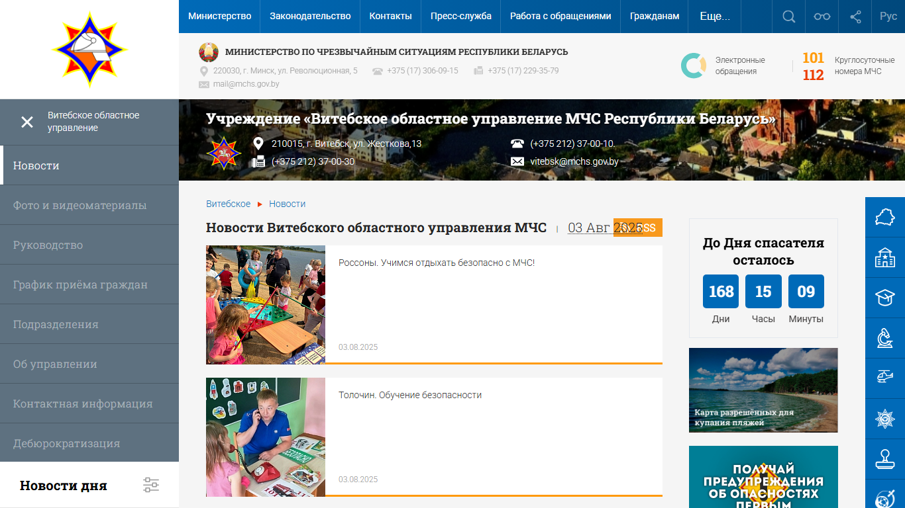
Task: Click the eight-pointed star badge icon
Action: coord(885,419)
